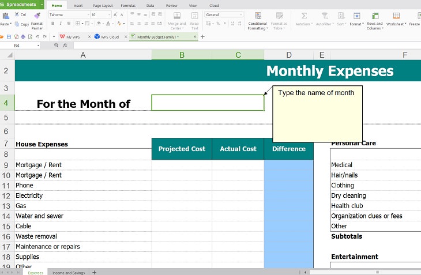421x275 pixels.
Task: Click the Print Preview icon in quick toolbar
Action: (x=30, y=37)
